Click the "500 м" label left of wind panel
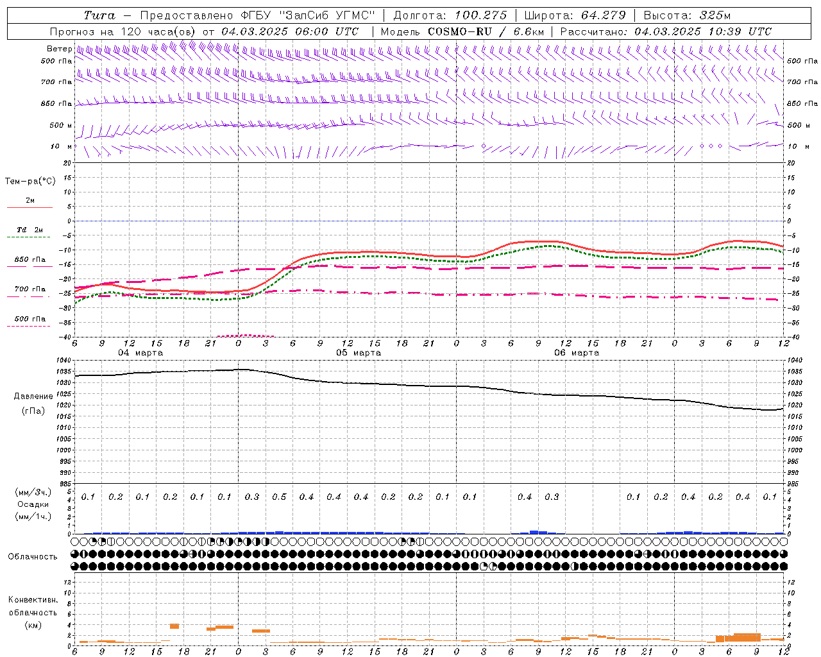821x657 pixels. tap(61, 125)
